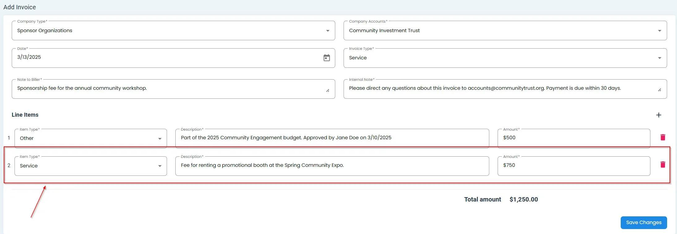Edit the Internal Note text area
This screenshot has height=234, width=677.
(x=501, y=89)
